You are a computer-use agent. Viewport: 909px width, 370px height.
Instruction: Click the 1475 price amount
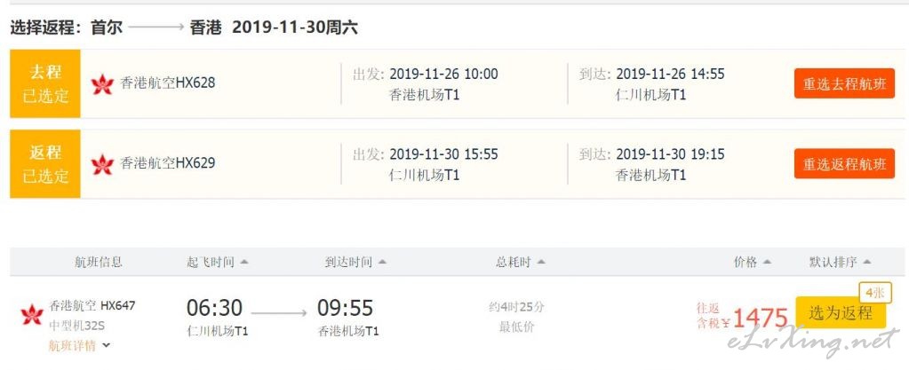tap(761, 318)
